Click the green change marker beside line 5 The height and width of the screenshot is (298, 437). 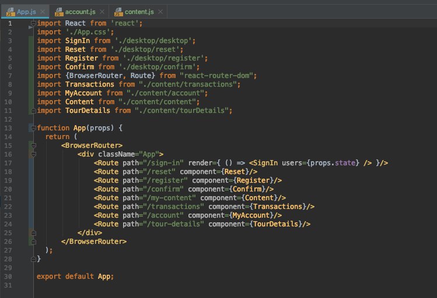(29, 58)
